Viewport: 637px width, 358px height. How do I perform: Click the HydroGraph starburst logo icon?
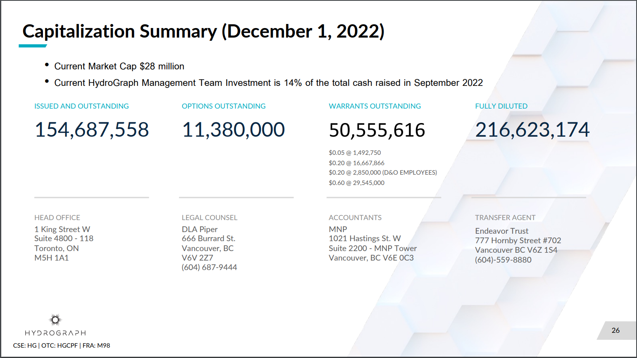pyautogui.click(x=55, y=320)
